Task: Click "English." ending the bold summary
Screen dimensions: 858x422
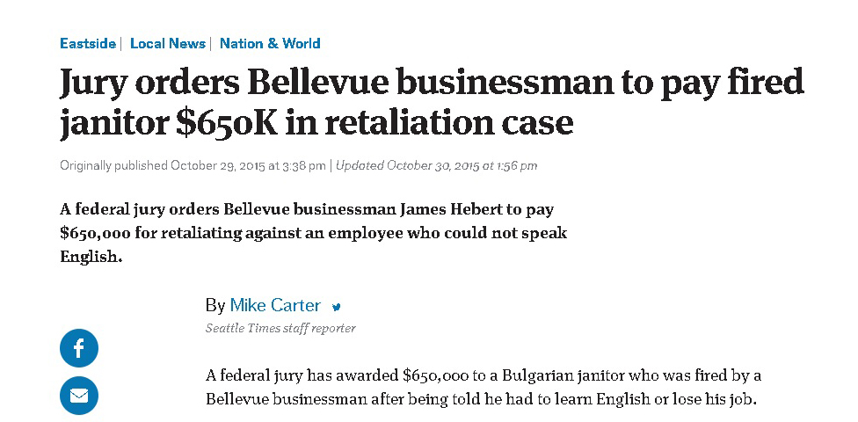Action: (x=91, y=258)
